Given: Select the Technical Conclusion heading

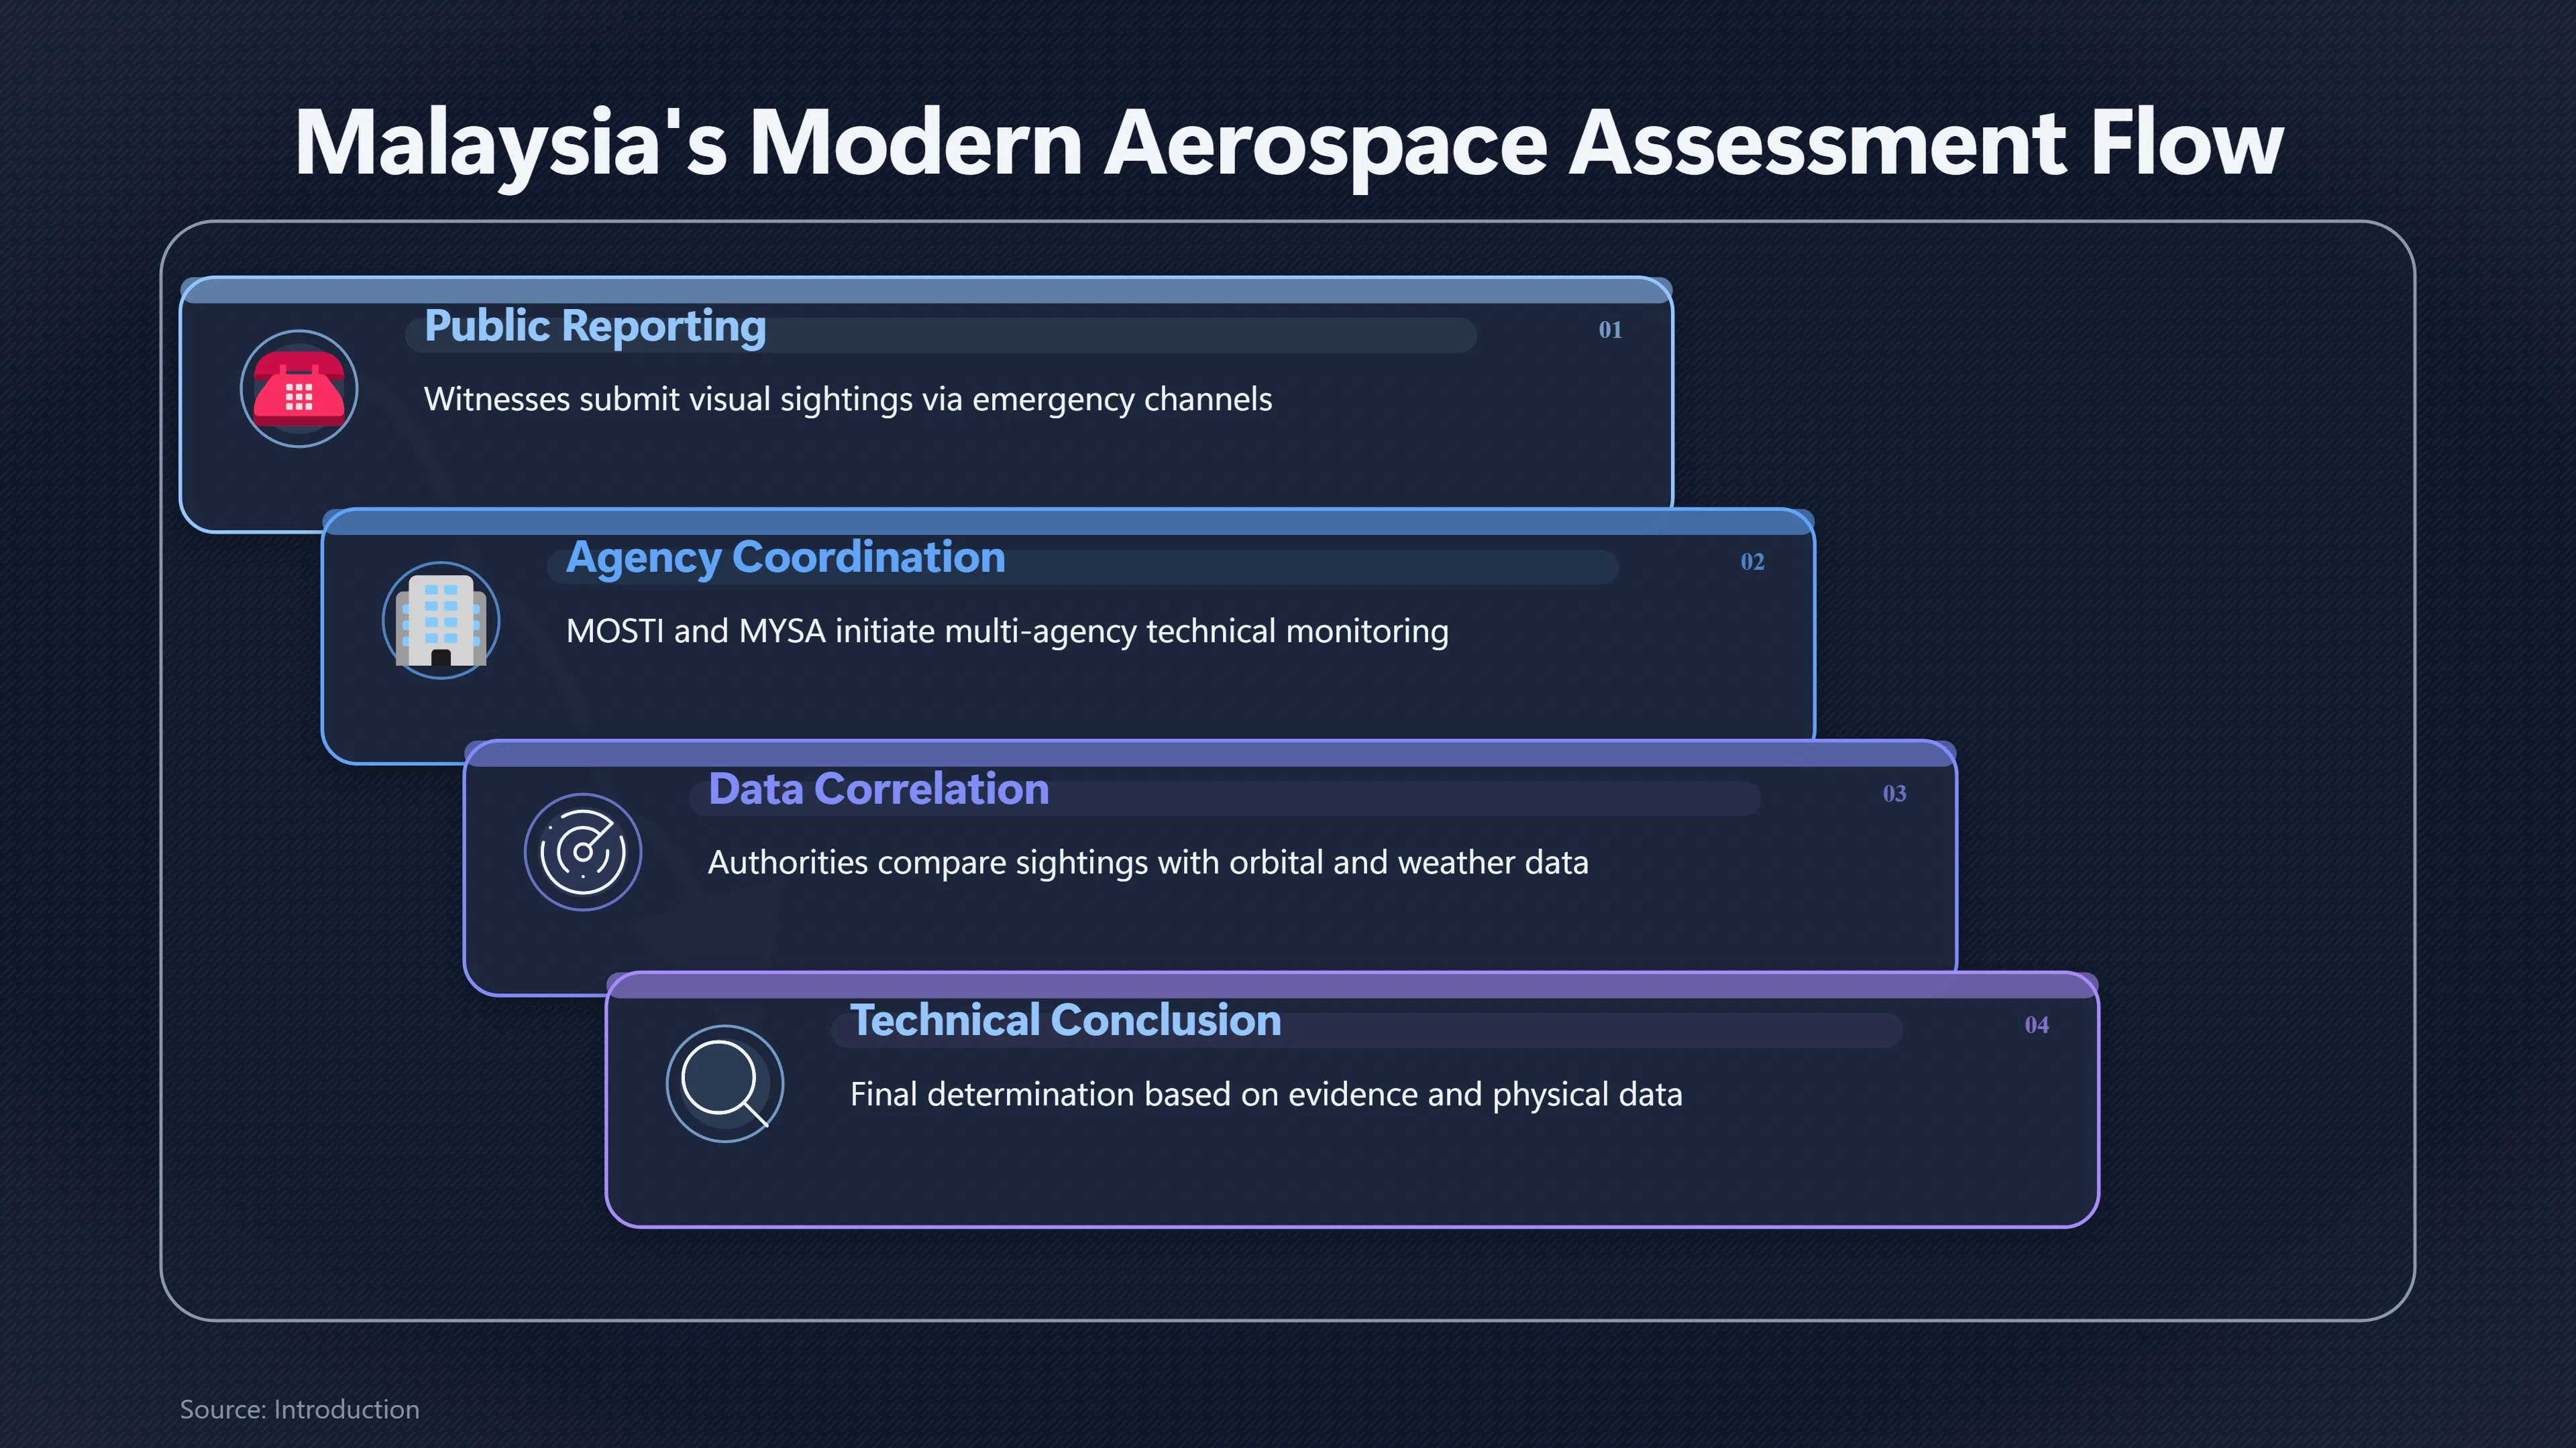Looking at the screenshot, I should 1066,1020.
